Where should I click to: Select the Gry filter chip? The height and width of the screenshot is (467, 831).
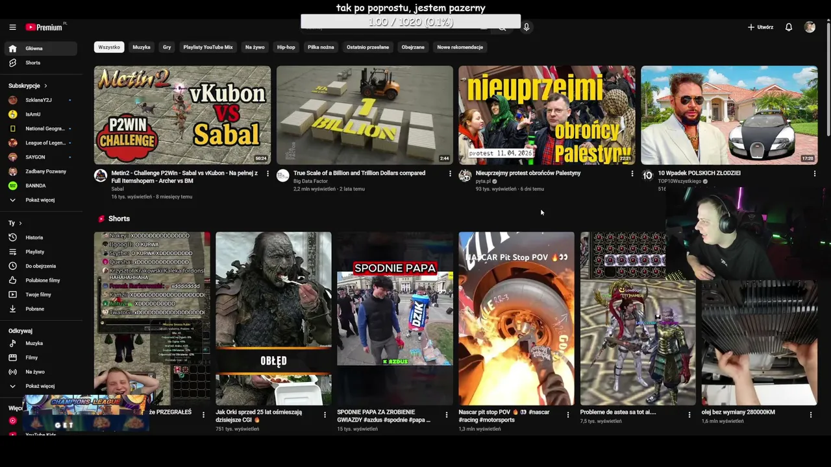tap(167, 47)
